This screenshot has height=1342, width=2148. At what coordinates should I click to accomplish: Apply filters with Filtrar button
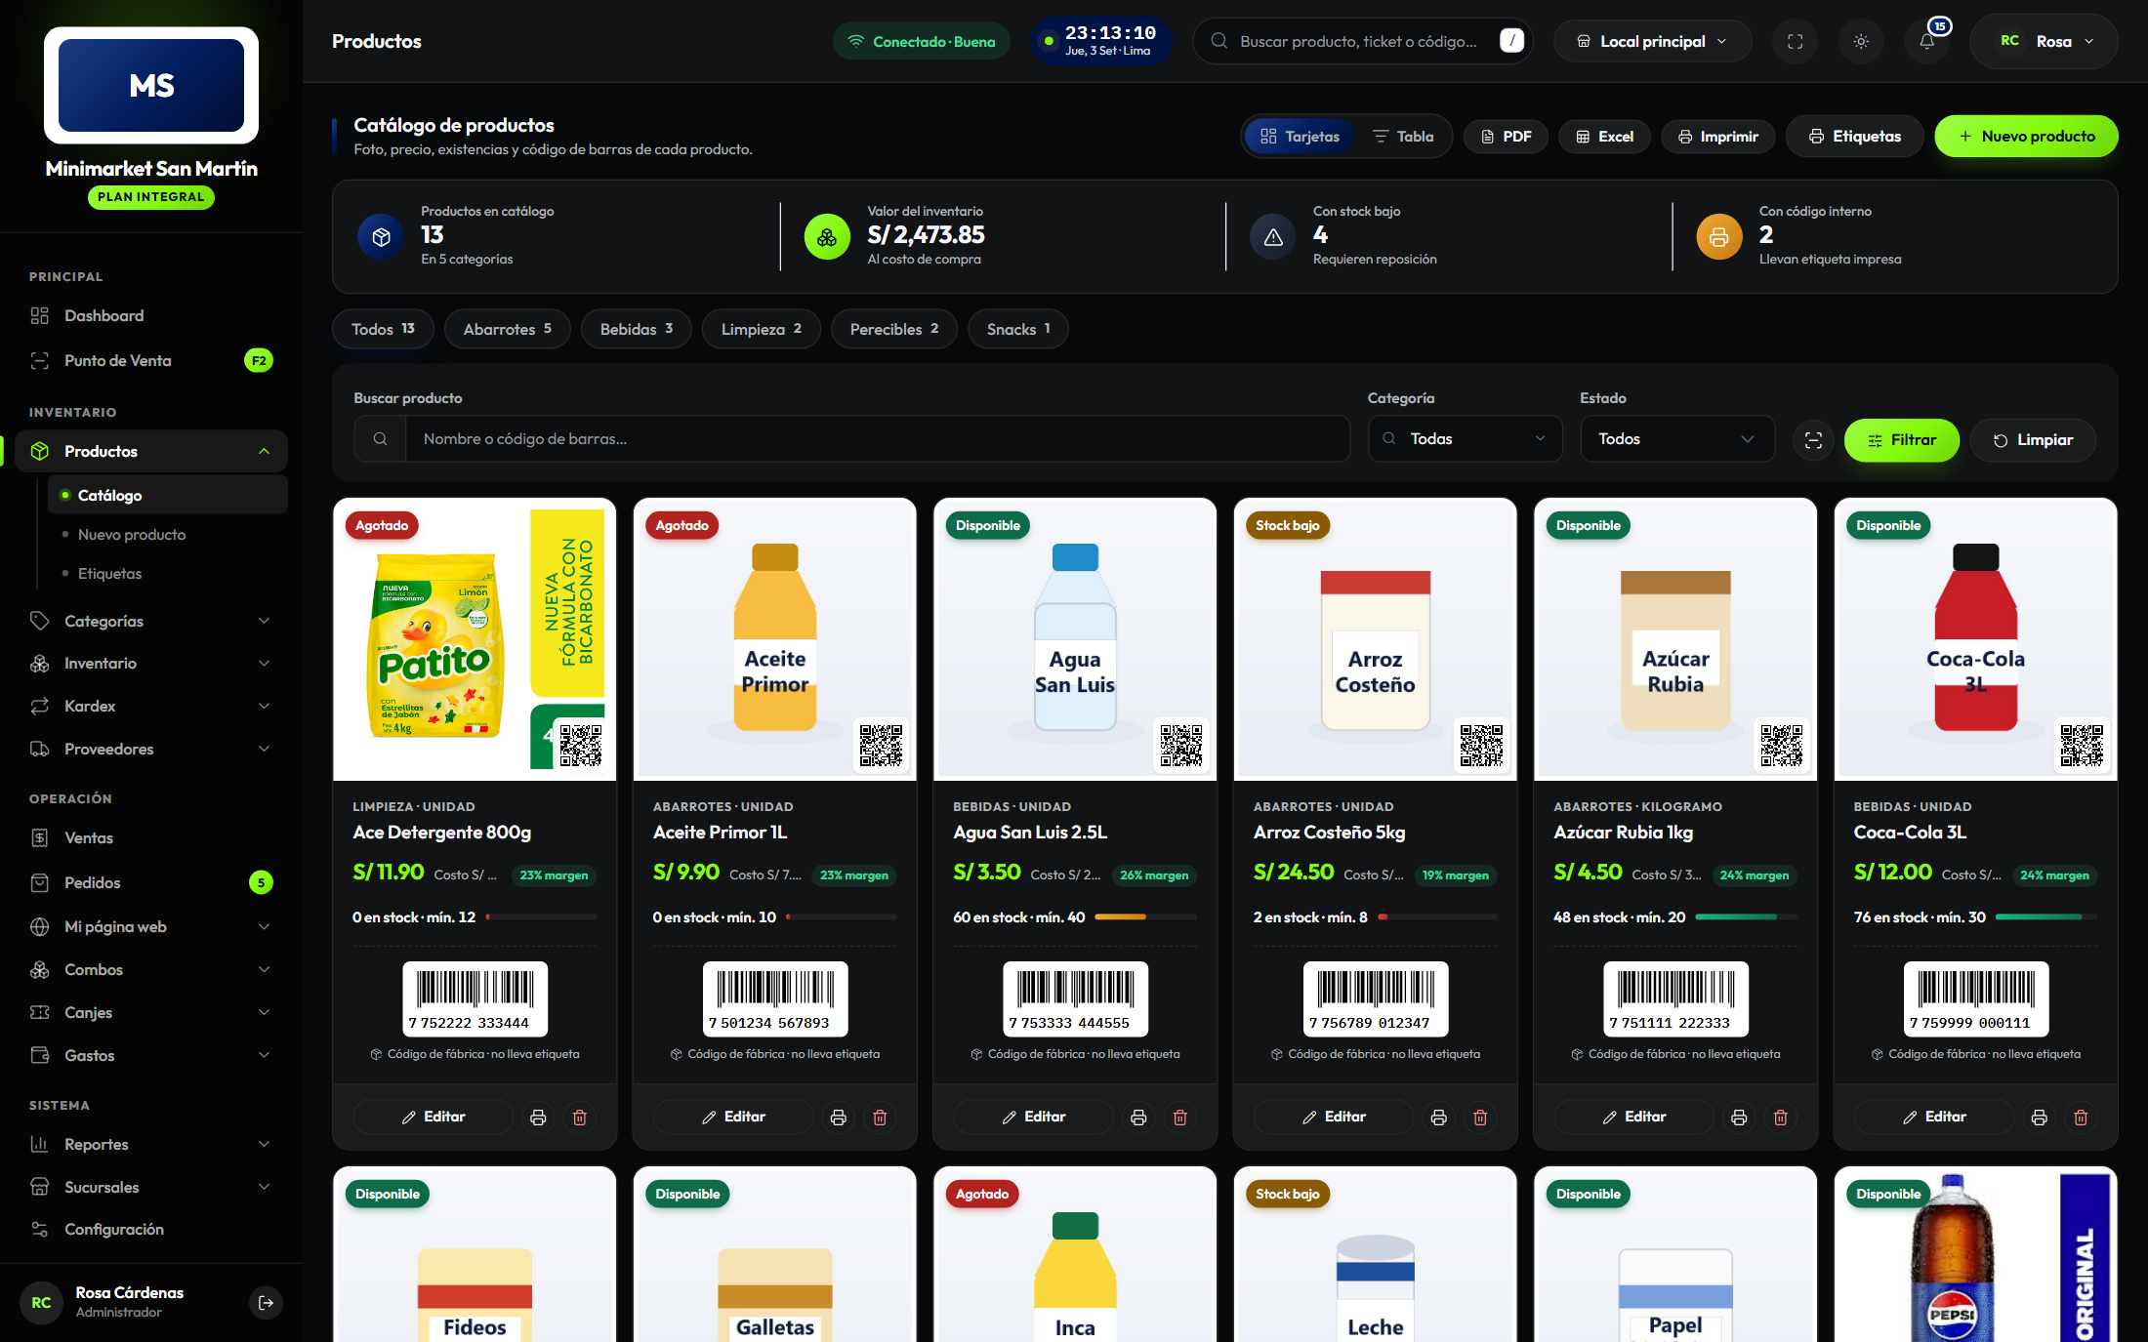click(1901, 440)
